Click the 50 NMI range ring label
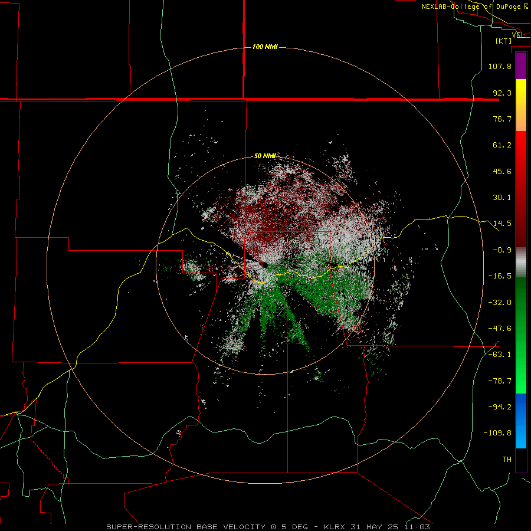The height and width of the screenshot is (531, 531). click(265, 156)
